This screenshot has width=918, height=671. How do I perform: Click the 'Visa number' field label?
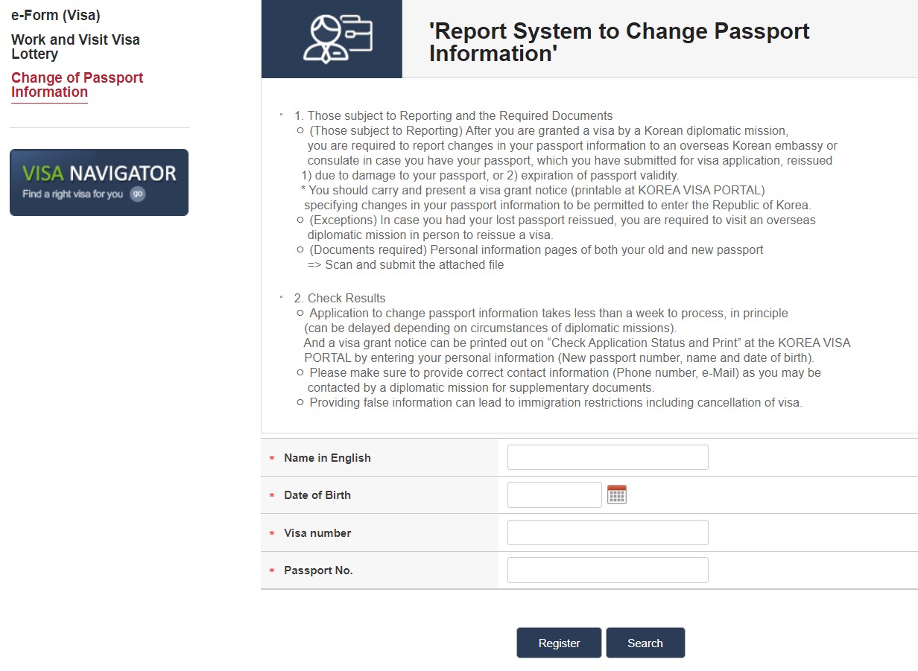(x=317, y=533)
